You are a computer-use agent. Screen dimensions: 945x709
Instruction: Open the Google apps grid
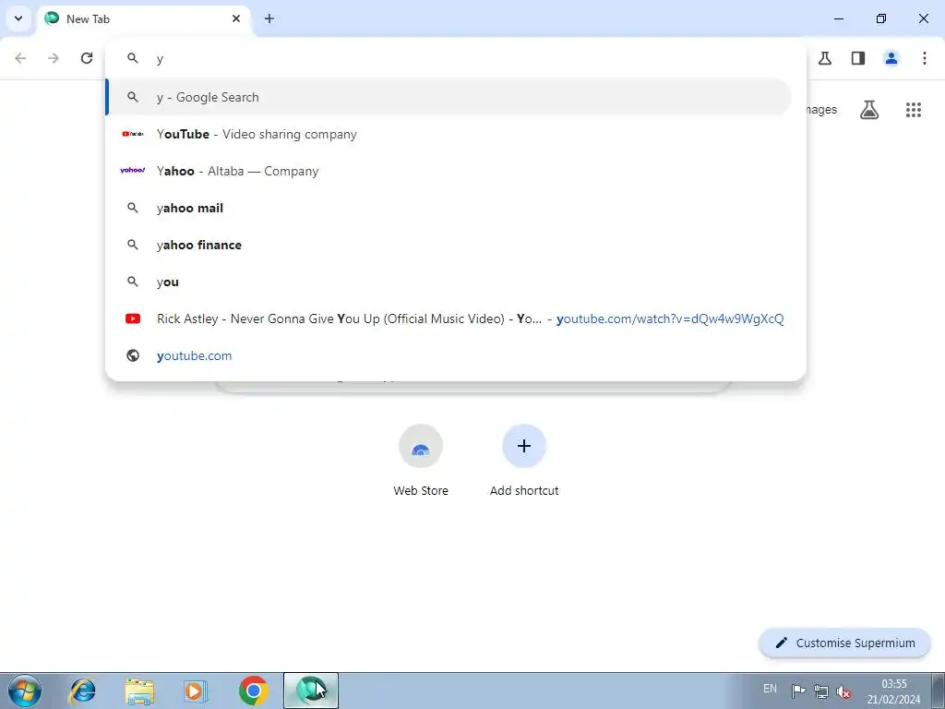(x=914, y=110)
